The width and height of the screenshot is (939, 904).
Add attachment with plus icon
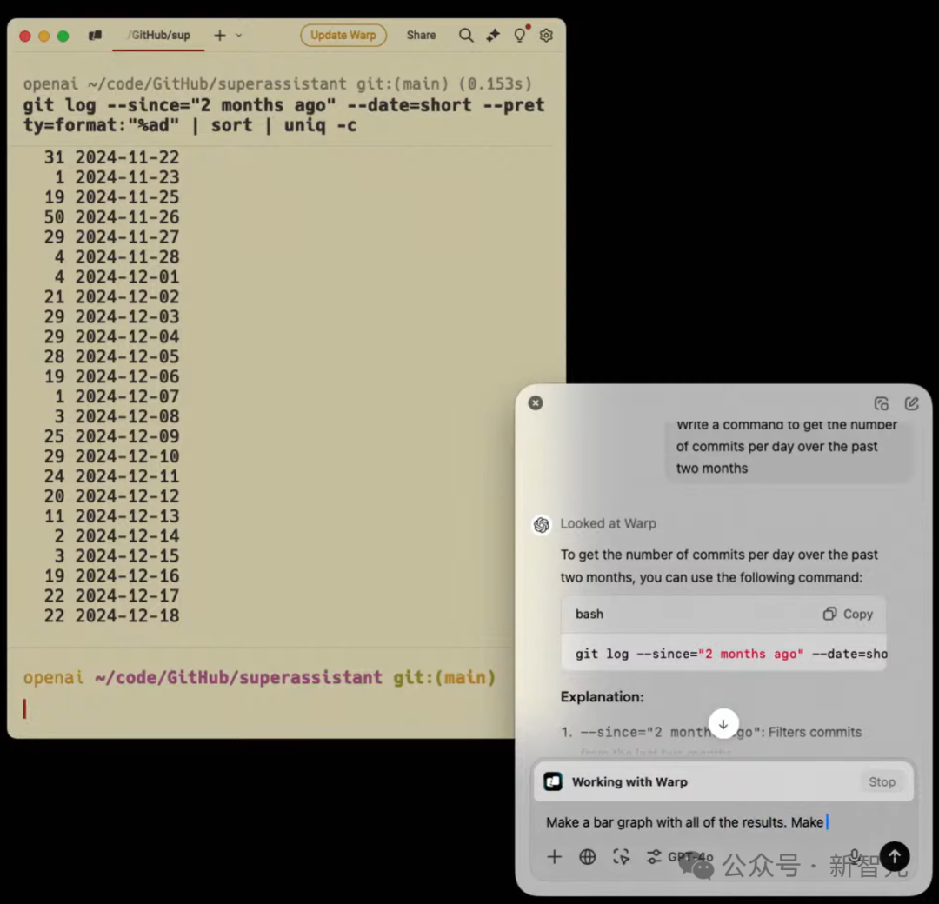[x=555, y=857]
